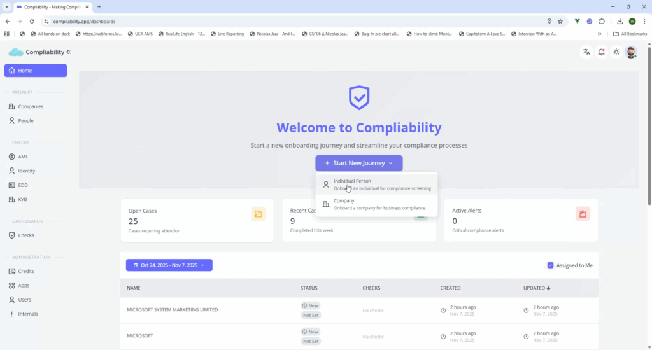Open the notifications bell icon
This screenshot has height=350, width=652.
click(601, 52)
